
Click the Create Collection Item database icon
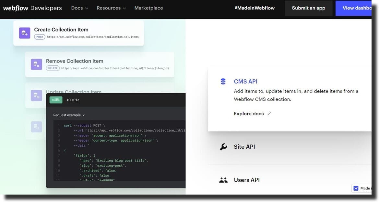point(25,33)
